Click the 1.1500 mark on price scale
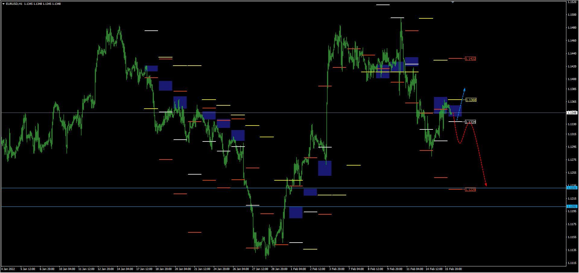The image size is (579, 273). click(572, 15)
